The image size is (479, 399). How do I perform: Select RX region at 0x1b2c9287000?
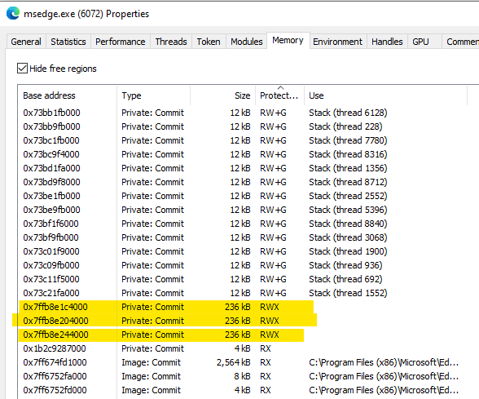pos(248,348)
